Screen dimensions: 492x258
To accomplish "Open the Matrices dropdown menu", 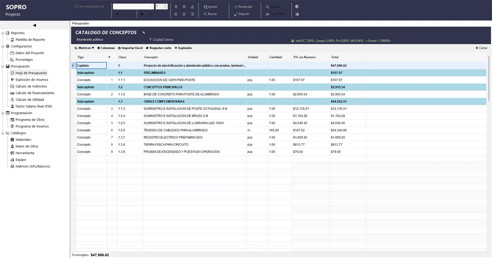I will [x=84, y=48].
